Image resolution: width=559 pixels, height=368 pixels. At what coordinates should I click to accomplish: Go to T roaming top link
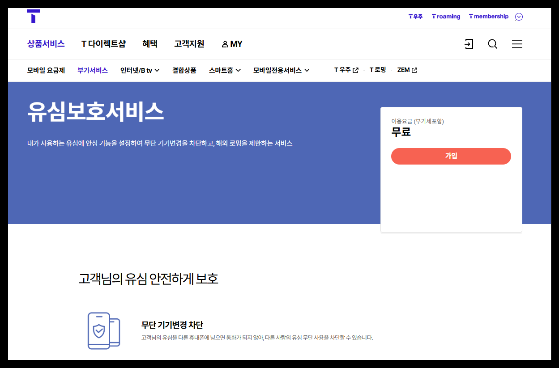446,17
